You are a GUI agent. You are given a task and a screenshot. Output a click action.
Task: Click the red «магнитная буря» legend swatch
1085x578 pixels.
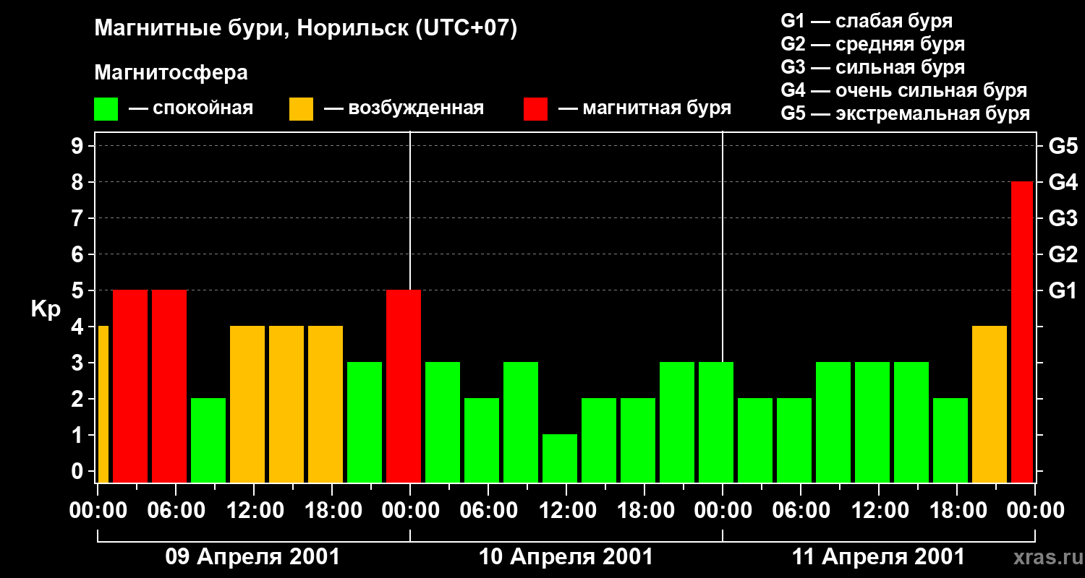point(535,109)
